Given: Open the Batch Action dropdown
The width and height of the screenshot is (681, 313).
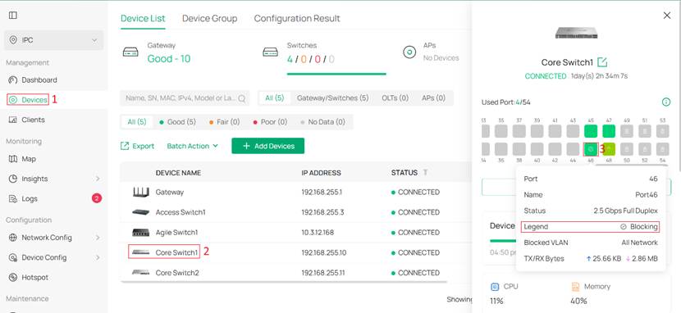Looking at the screenshot, I should 192,146.
